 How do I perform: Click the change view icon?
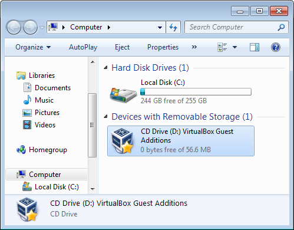222,47
